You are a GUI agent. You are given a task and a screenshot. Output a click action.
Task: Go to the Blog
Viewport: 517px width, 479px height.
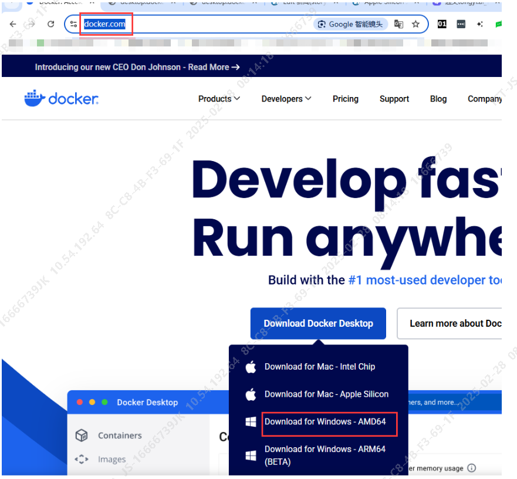pyautogui.click(x=438, y=99)
